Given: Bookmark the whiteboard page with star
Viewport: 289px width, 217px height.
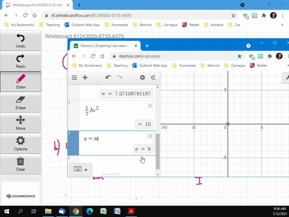Looking at the screenshot, I should (x=233, y=16).
